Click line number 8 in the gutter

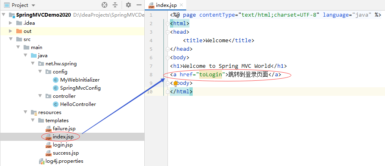tap(151, 75)
